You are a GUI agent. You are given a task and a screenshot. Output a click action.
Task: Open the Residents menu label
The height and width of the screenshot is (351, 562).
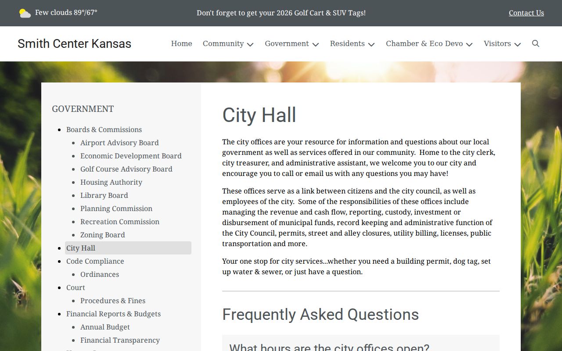click(x=347, y=43)
